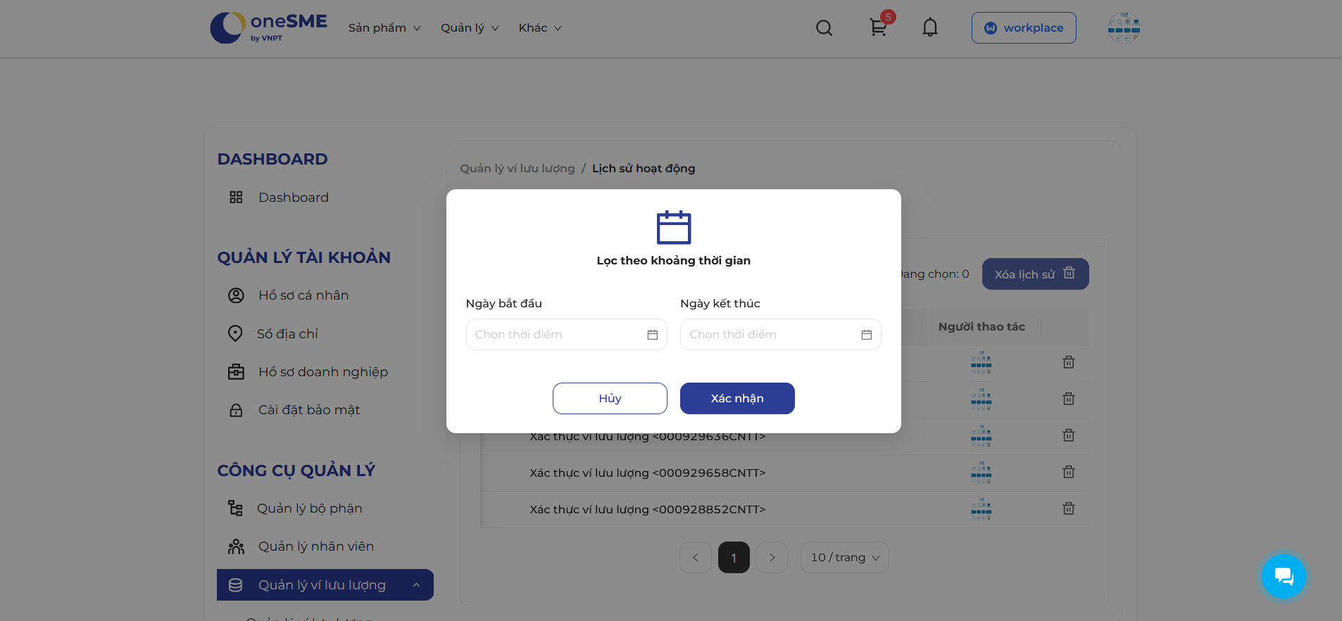The height and width of the screenshot is (621, 1342).
Task: Open the Khác menu
Action: click(x=540, y=28)
